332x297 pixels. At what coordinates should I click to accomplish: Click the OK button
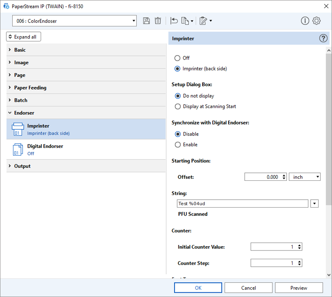coord(198,288)
